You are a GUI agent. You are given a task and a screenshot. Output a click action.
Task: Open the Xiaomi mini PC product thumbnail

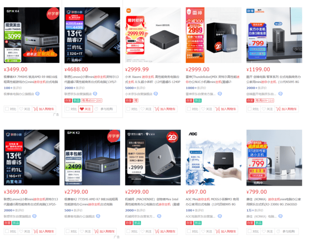click(153, 35)
